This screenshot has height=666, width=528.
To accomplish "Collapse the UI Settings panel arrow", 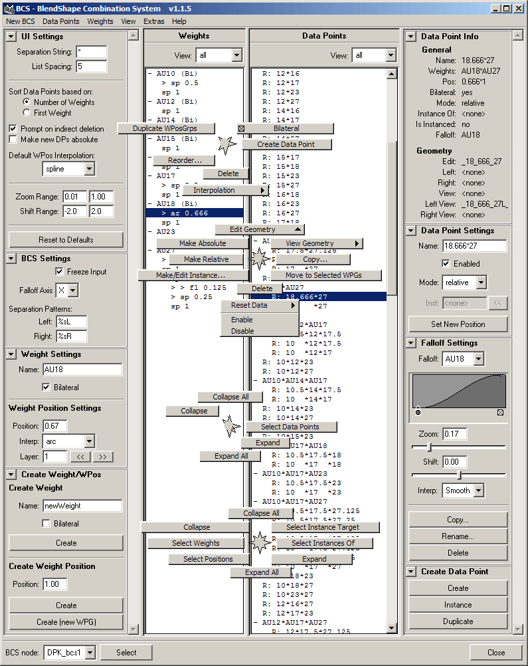I will coord(12,37).
